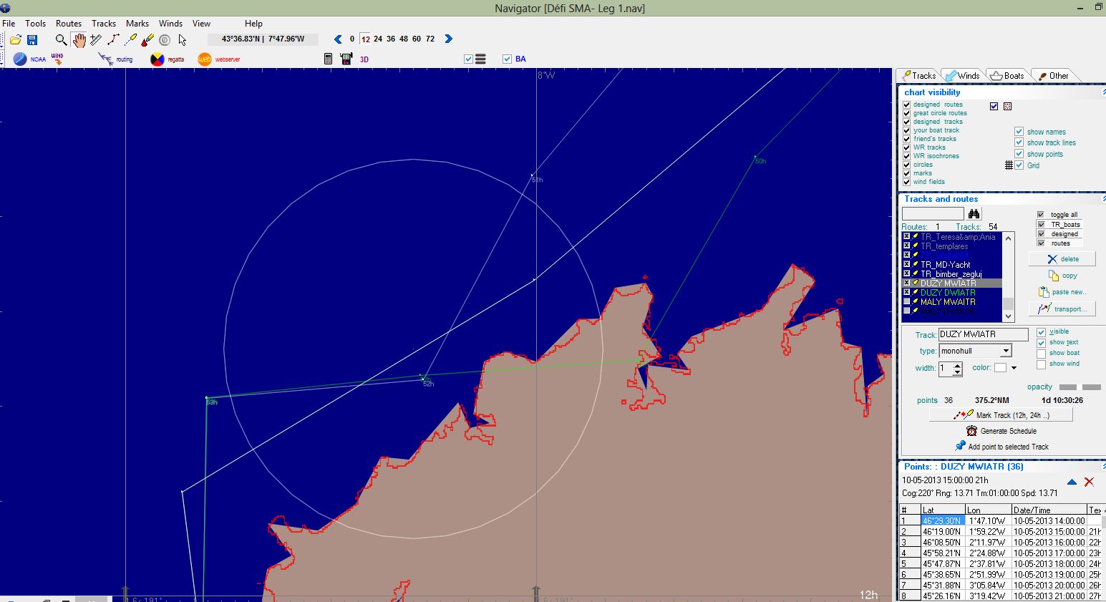The height and width of the screenshot is (602, 1106).
Task: Copy the selected track
Action: point(1062,276)
